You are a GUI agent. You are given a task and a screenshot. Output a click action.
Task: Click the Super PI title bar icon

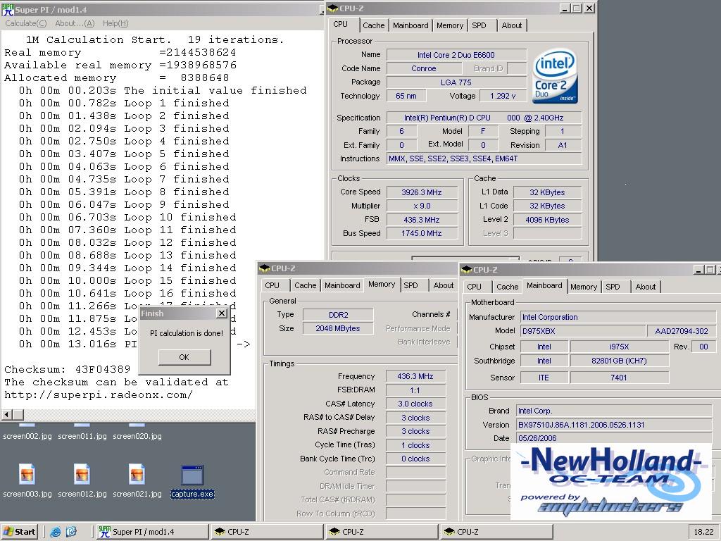[8, 9]
